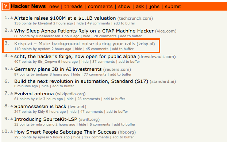Open the Krisp.ai story title link
This screenshot has width=227, height=142.
(74, 44)
